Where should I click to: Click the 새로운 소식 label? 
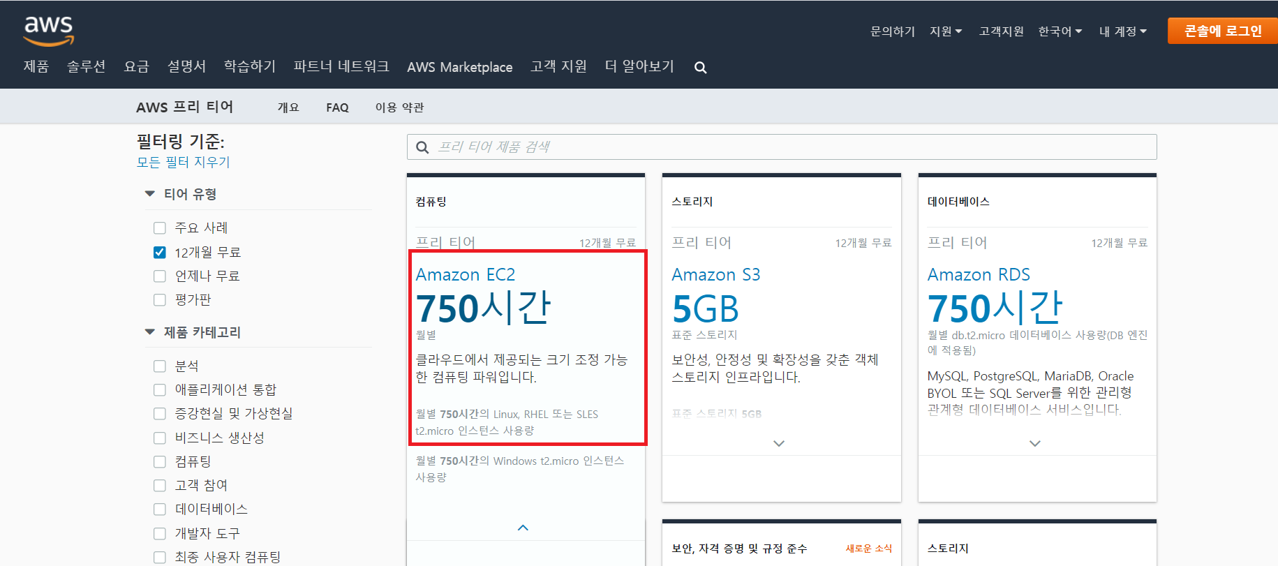click(868, 549)
